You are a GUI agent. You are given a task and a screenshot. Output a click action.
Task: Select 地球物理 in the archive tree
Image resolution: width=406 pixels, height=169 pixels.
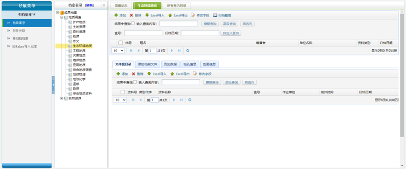(79, 75)
